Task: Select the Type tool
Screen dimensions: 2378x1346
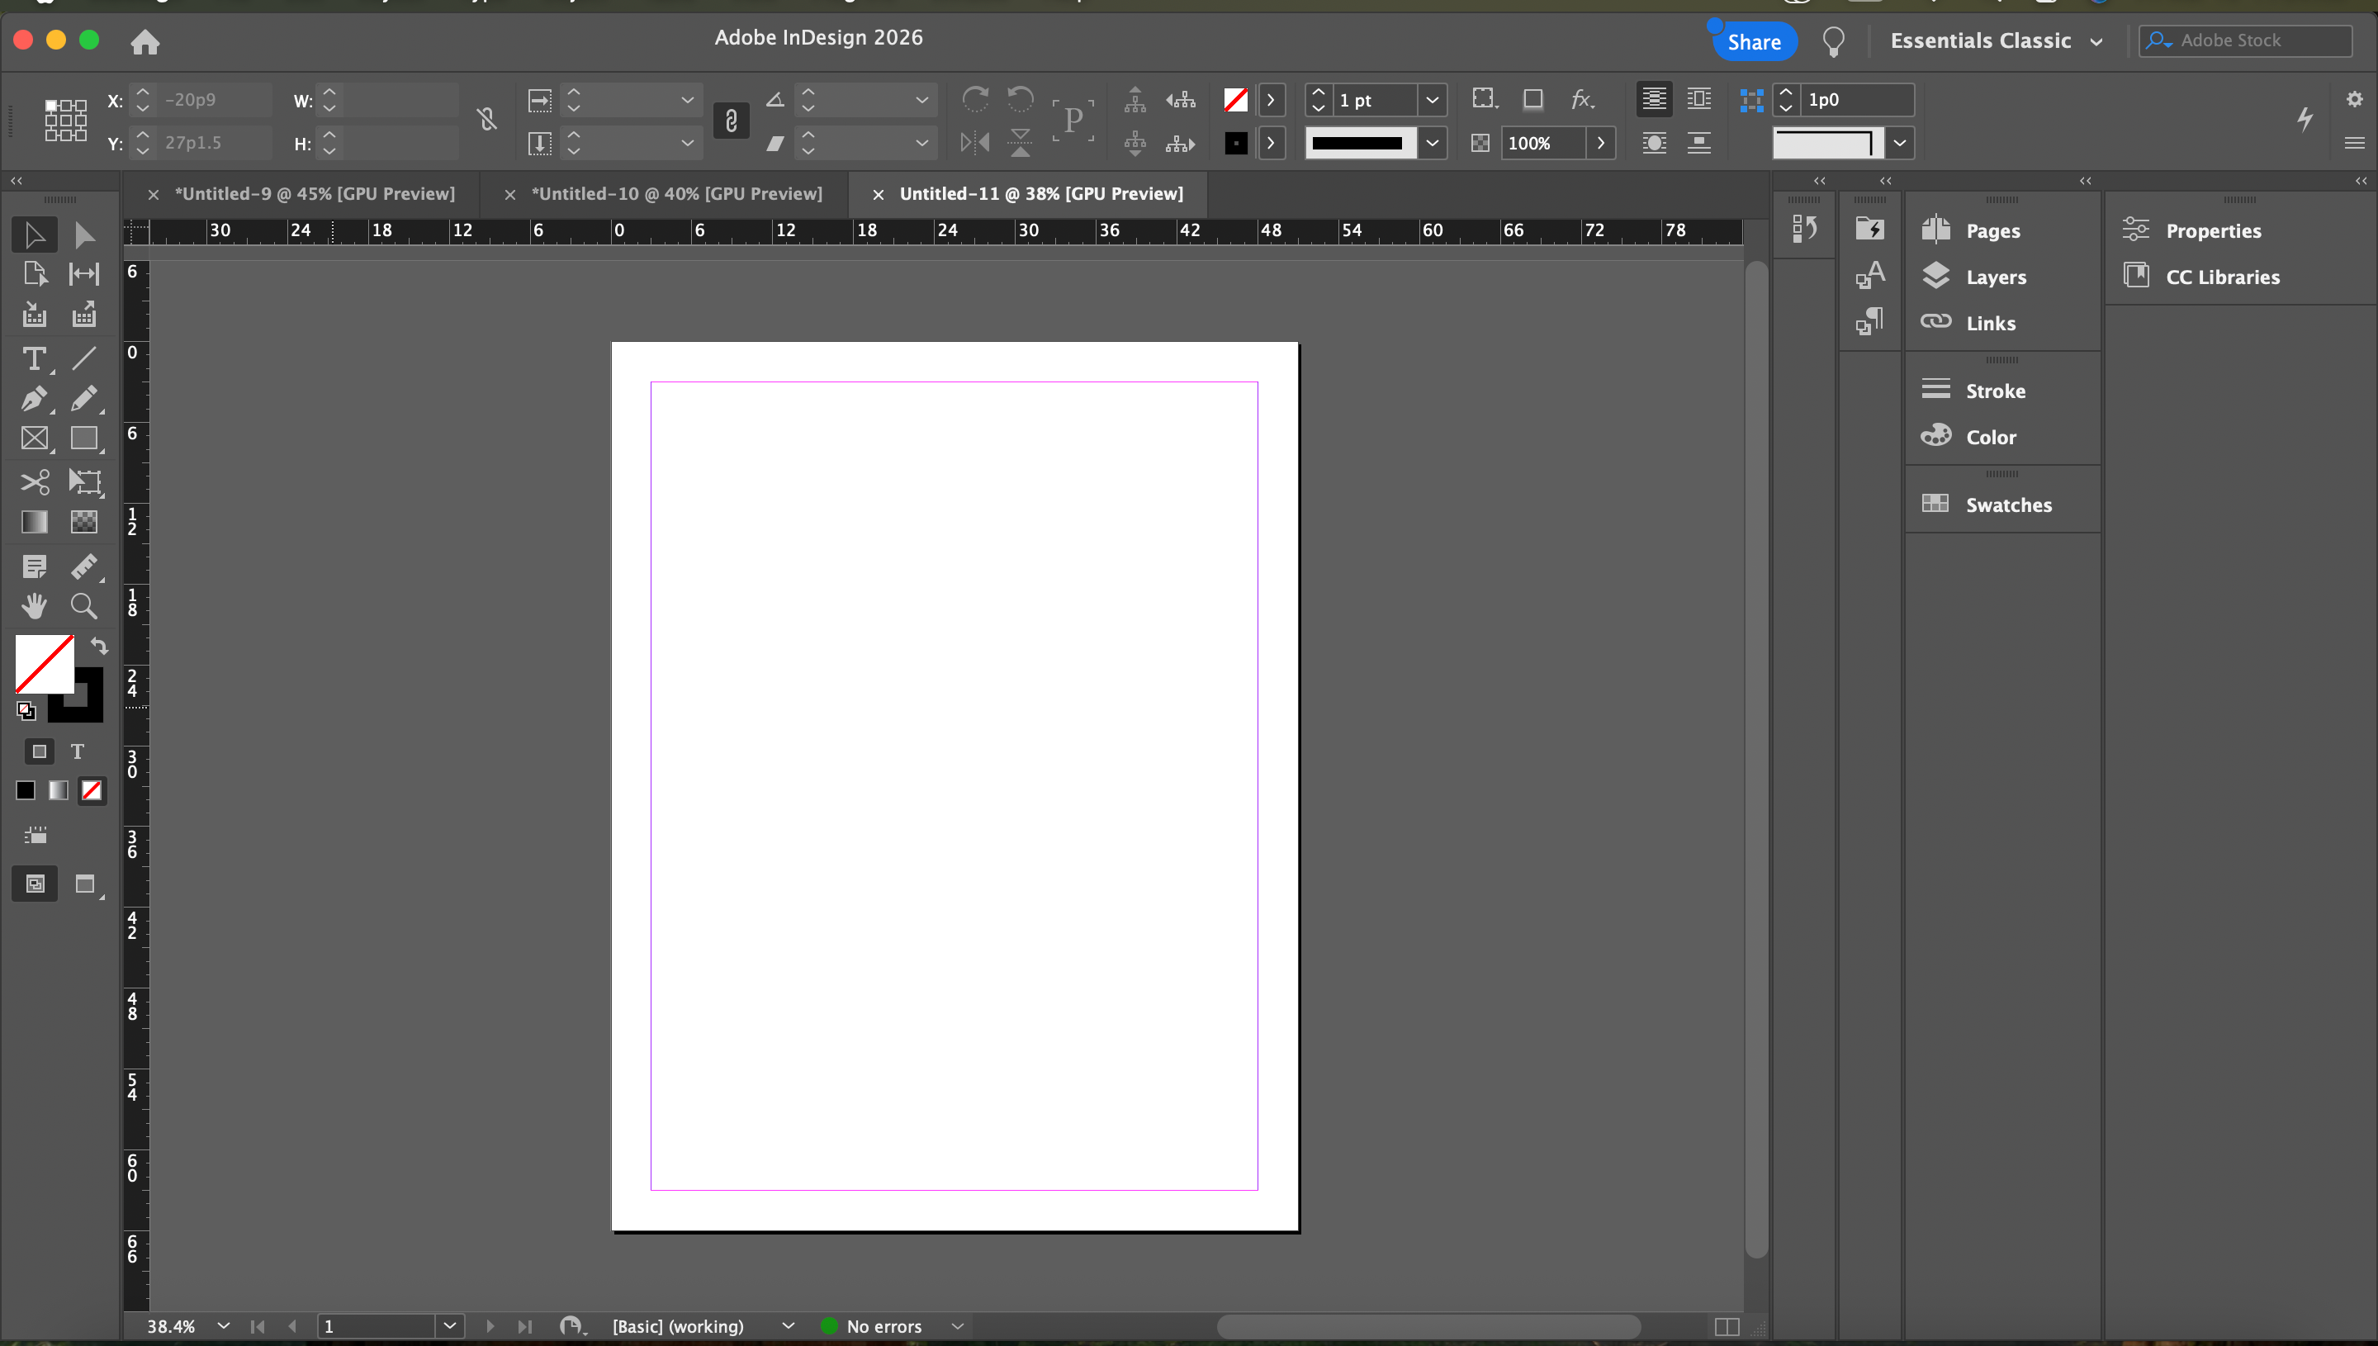Action: pos(34,358)
